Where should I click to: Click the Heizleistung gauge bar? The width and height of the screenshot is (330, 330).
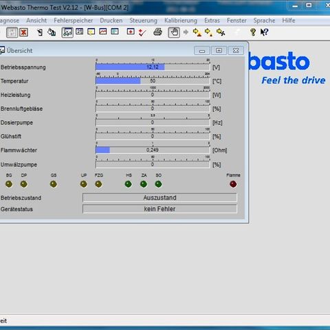click(153, 95)
